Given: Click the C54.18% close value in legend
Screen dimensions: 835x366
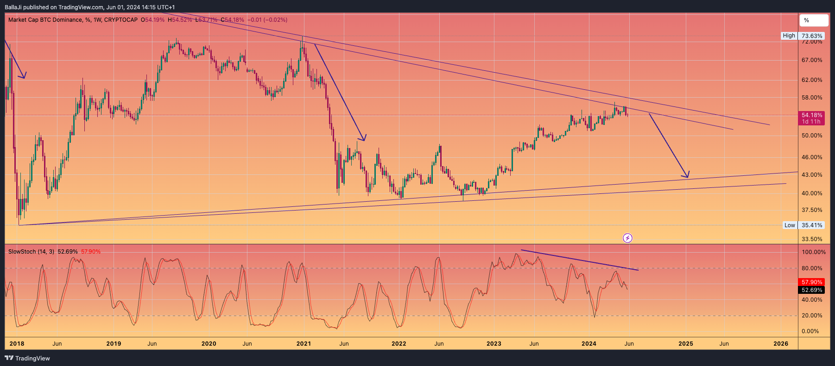Looking at the screenshot, I should (233, 20).
